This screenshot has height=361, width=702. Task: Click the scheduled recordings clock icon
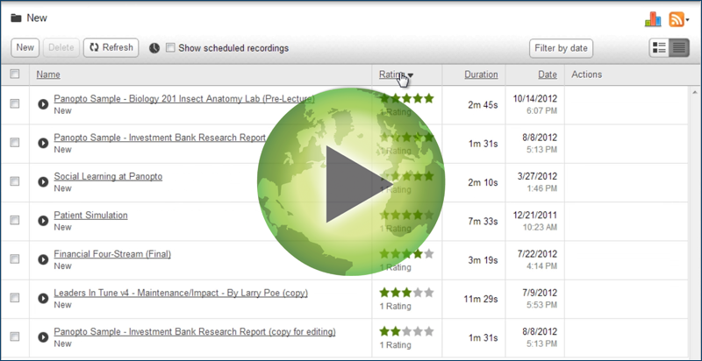coord(154,48)
